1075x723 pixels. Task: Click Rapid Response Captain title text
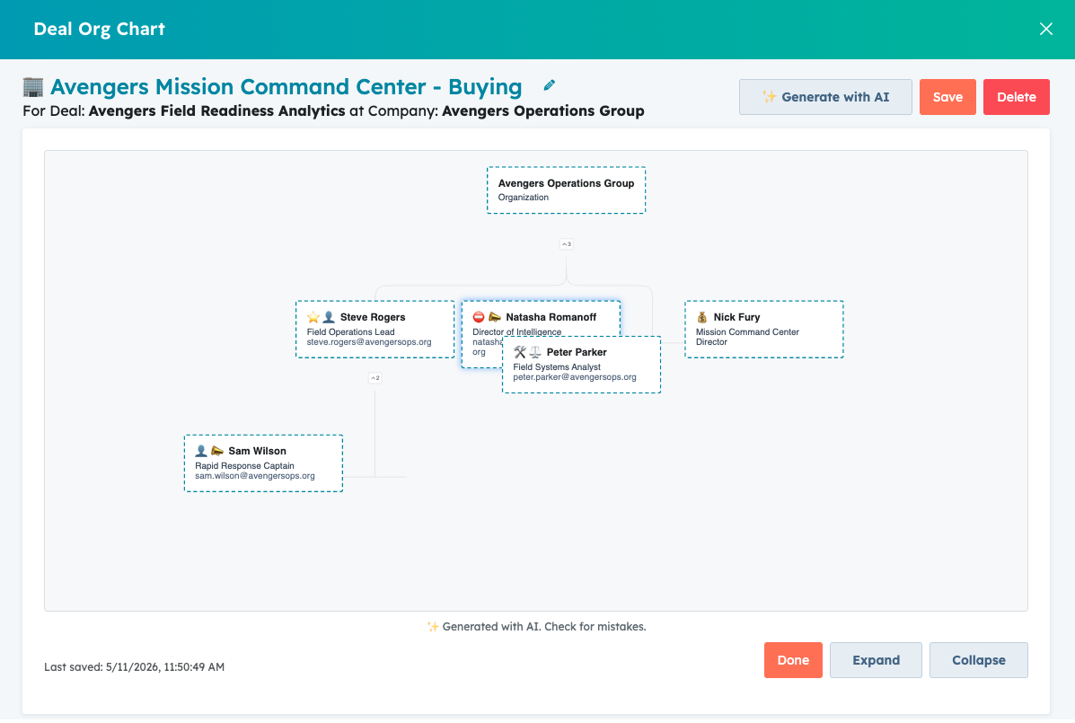[245, 465]
